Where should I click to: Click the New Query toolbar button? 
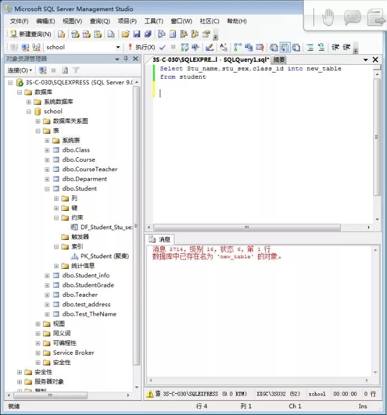click(31, 34)
